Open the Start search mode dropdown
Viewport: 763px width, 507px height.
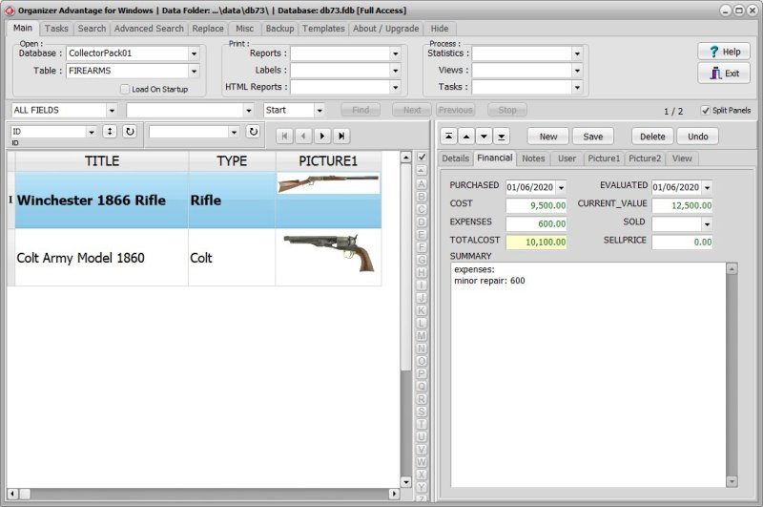click(320, 111)
